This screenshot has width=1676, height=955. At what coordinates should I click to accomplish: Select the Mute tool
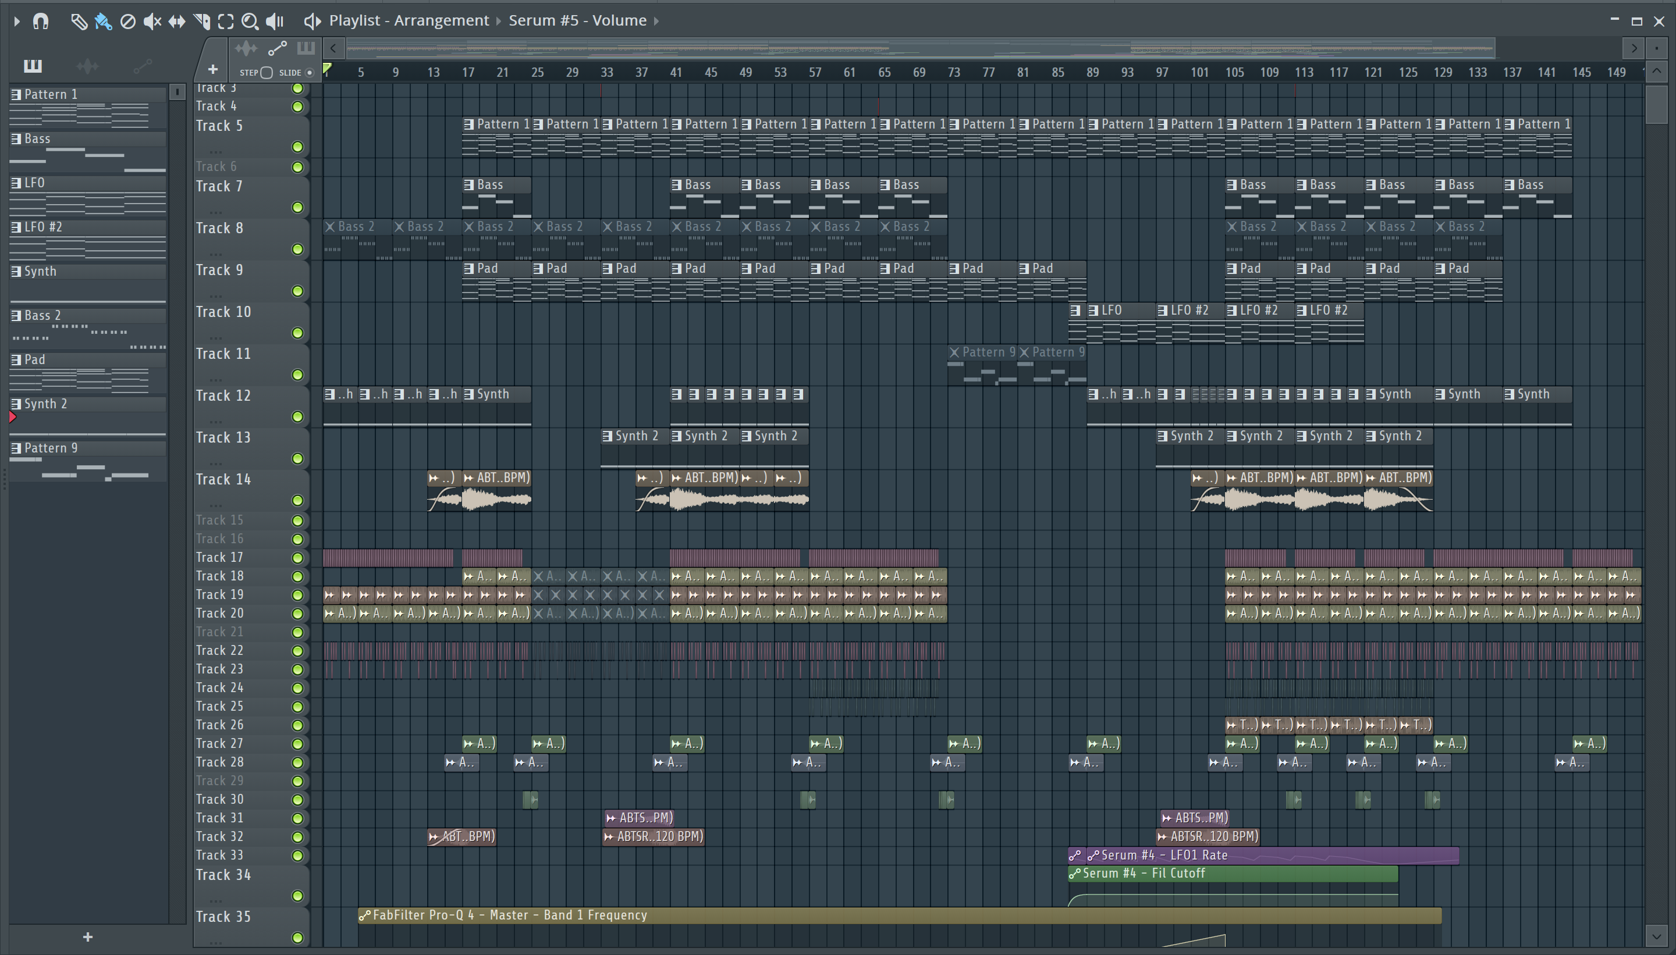[x=152, y=22]
